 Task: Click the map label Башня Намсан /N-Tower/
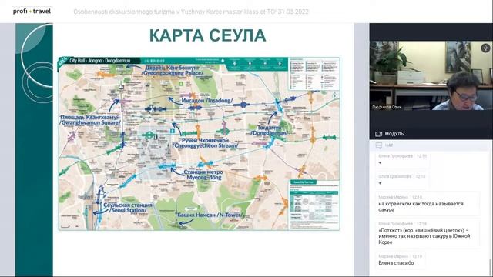point(210,215)
